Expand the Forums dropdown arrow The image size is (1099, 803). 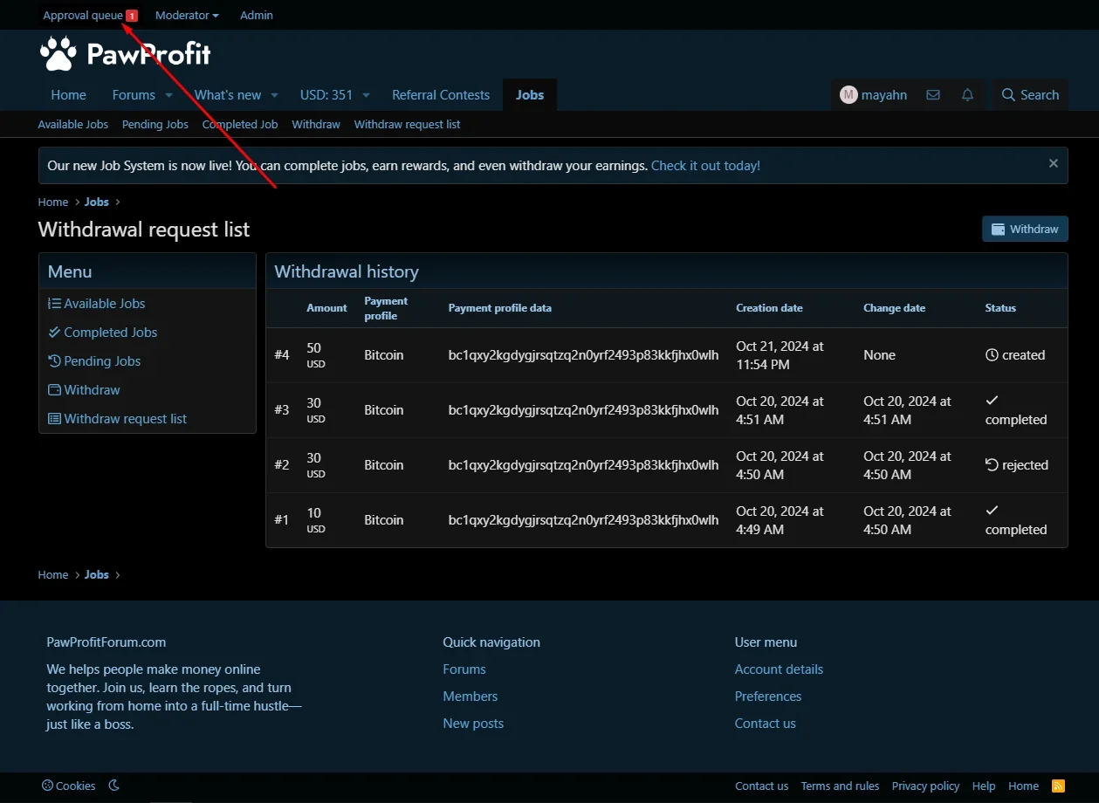[x=169, y=95]
